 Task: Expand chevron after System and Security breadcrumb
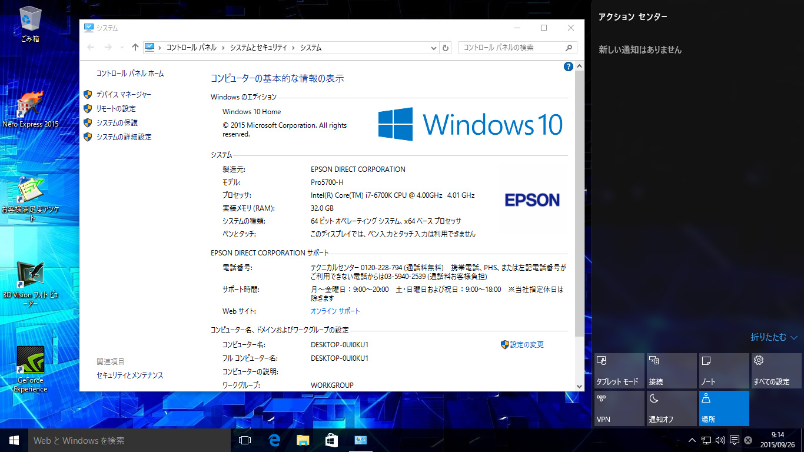point(293,48)
